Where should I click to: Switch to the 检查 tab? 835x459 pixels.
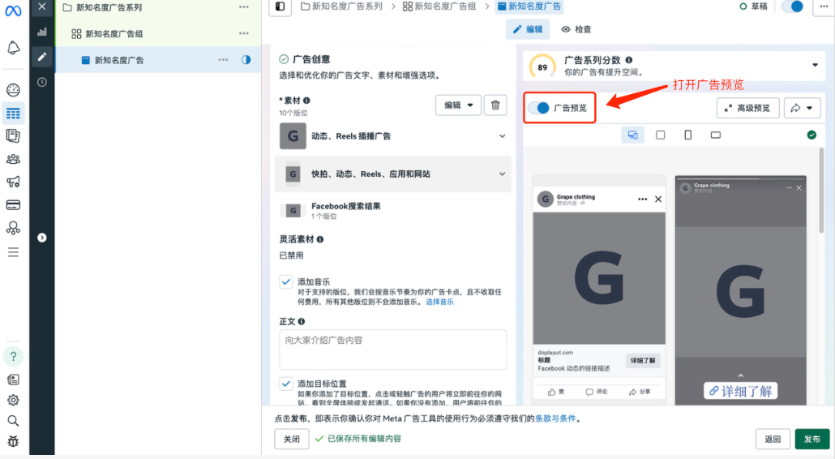[x=576, y=29]
